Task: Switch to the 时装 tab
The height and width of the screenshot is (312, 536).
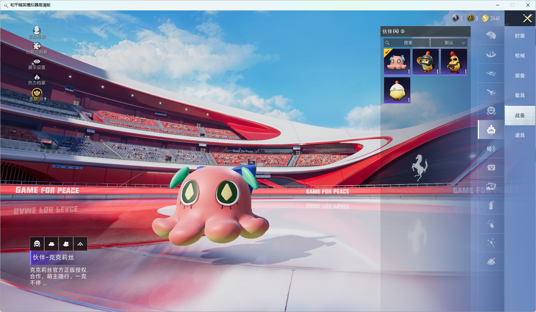Action: [x=520, y=36]
